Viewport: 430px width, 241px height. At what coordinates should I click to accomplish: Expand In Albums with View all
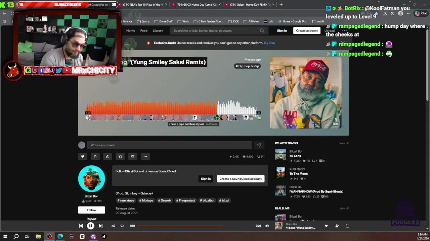(344, 209)
